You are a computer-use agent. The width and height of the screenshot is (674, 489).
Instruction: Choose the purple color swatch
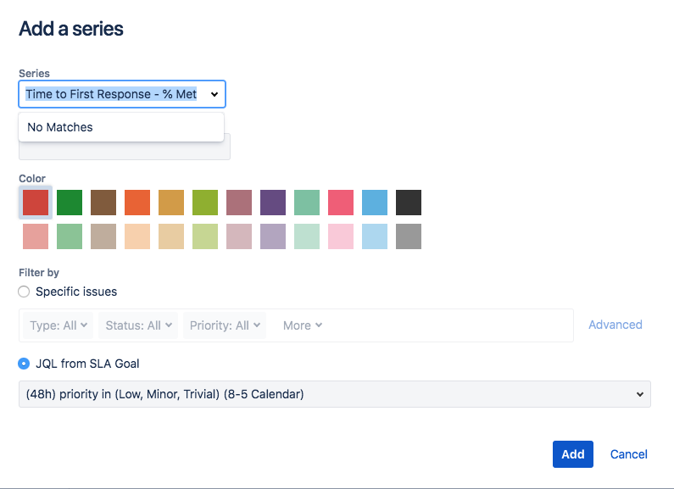pyautogui.click(x=273, y=203)
